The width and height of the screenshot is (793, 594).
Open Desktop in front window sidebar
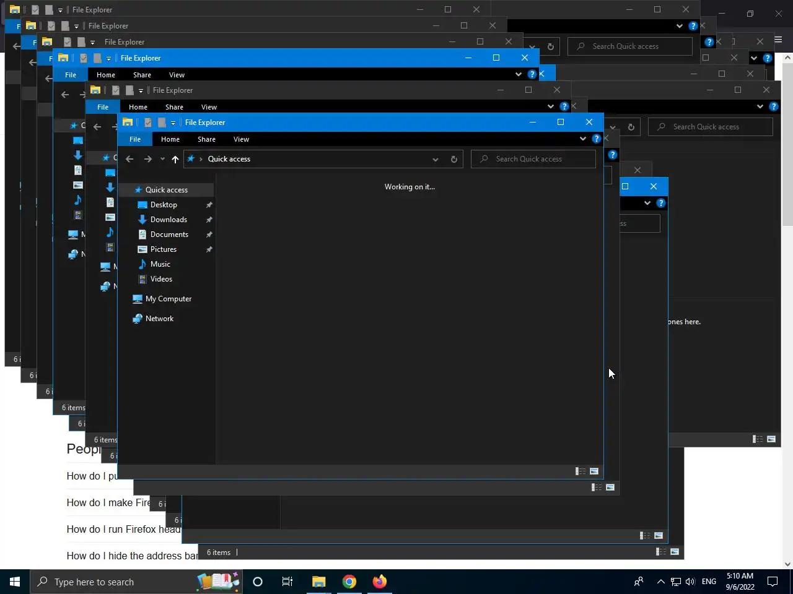[x=164, y=205]
